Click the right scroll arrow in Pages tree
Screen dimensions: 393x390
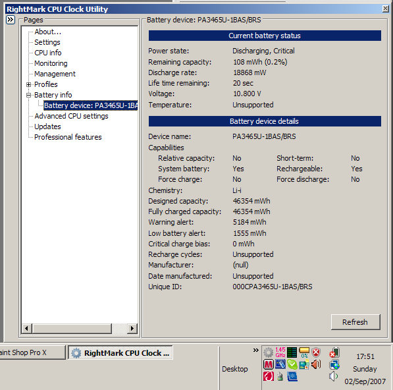click(132, 328)
